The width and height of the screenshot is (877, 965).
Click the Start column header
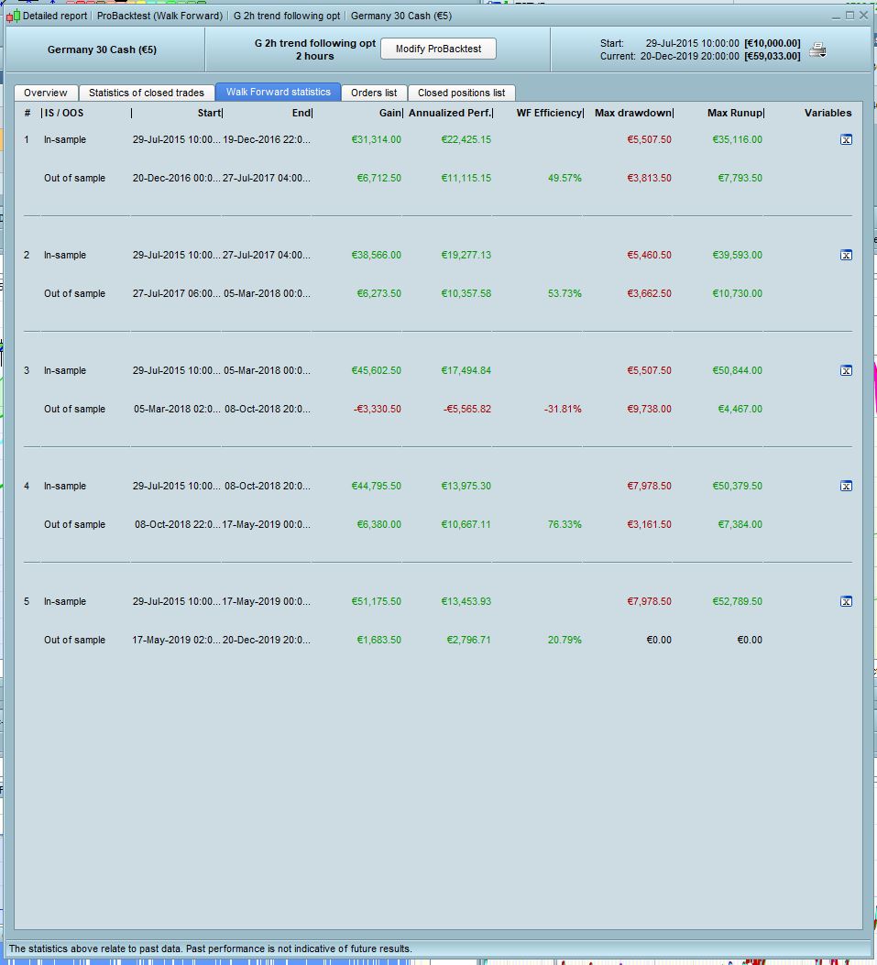pos(209,114)
